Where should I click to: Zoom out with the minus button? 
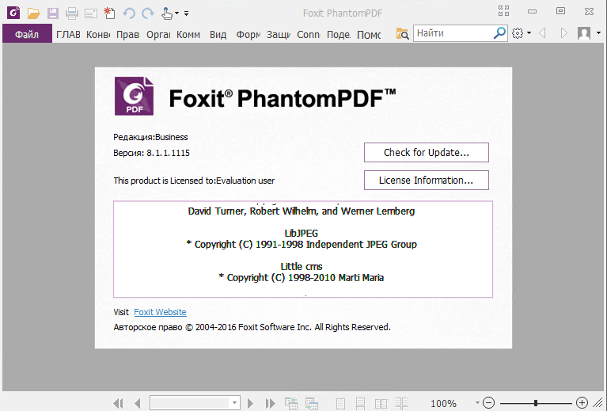click(488, 403)
